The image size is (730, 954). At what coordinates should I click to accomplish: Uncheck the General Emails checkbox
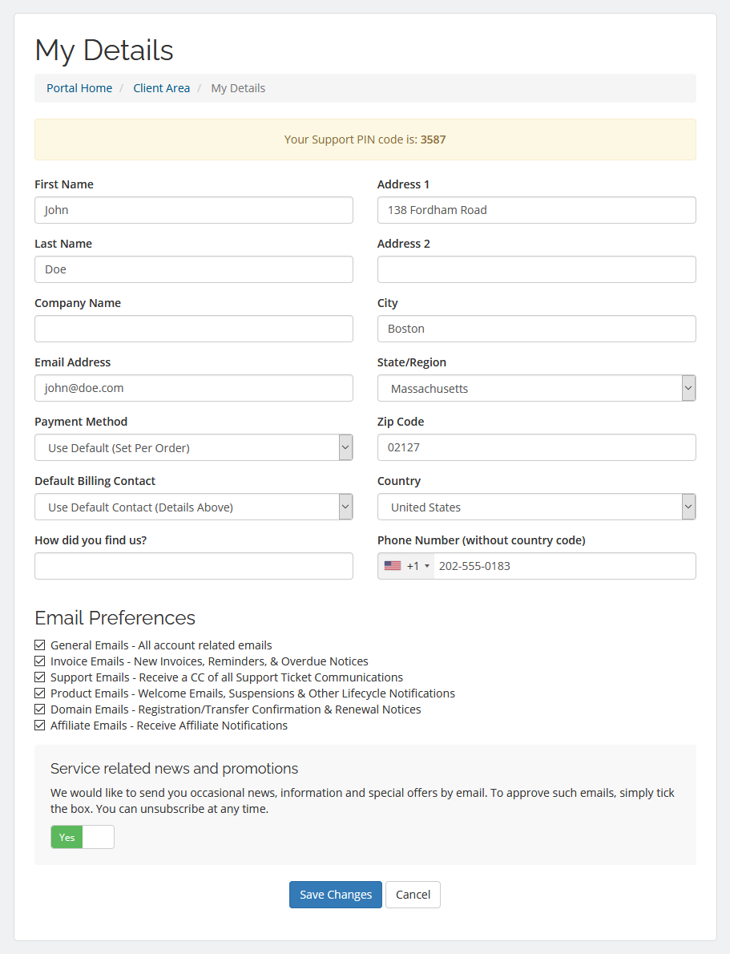39,645
